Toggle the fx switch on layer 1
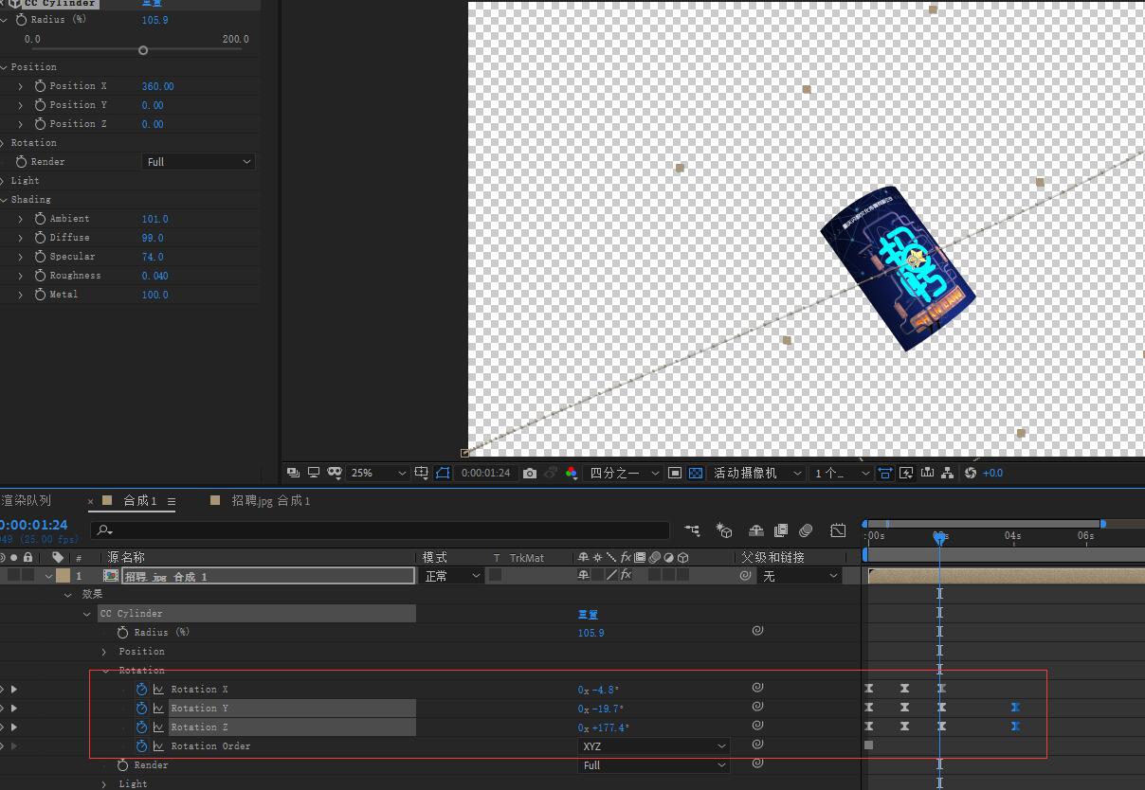Viewport: 1145px width, 790px height. pyautogui.click(x=626, y=575)
